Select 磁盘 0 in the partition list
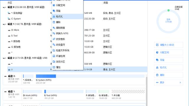The width and height of the screenshot is (189, 106). [26, 7]
